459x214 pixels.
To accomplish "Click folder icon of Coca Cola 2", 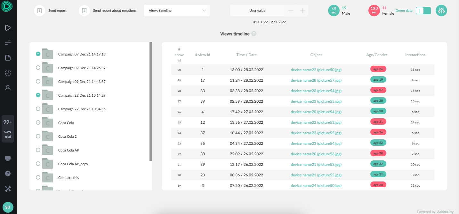I will (47, 136).
